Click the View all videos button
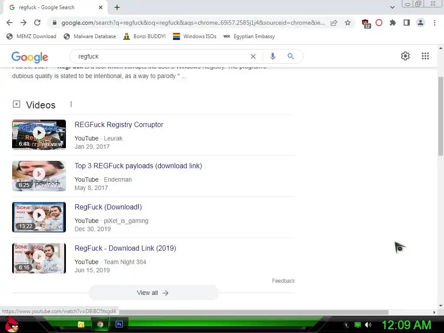Viewport: 444px width, 333px height. [153, 293]
